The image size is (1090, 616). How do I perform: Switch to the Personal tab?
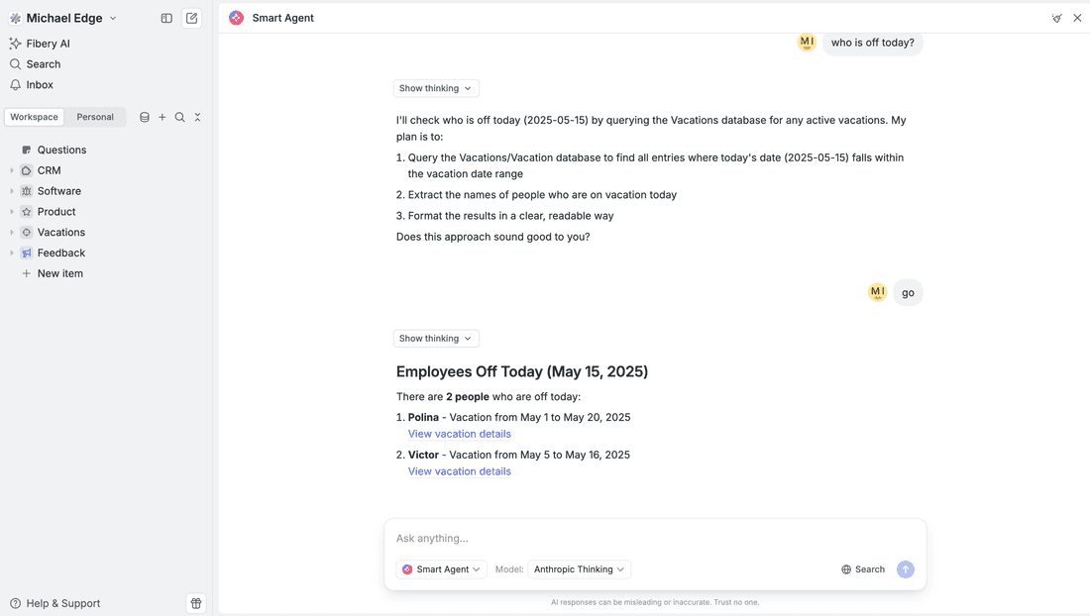point(95,117)
